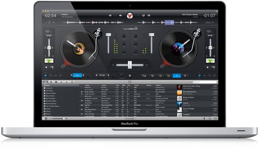Click the right channel volume fader

(x=151, y=43)
